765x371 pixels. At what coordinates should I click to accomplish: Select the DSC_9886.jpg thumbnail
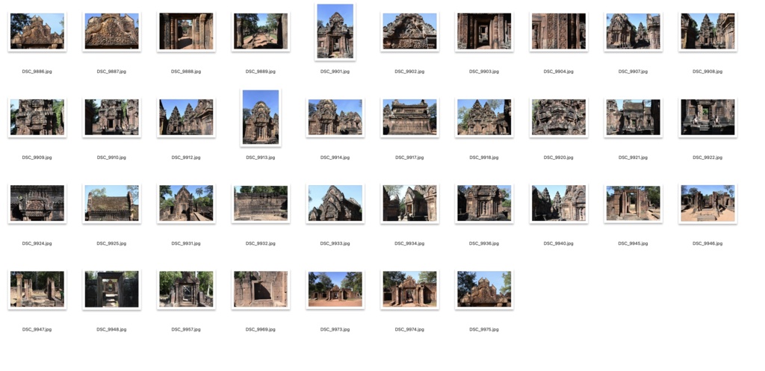(x=37, y=31)
